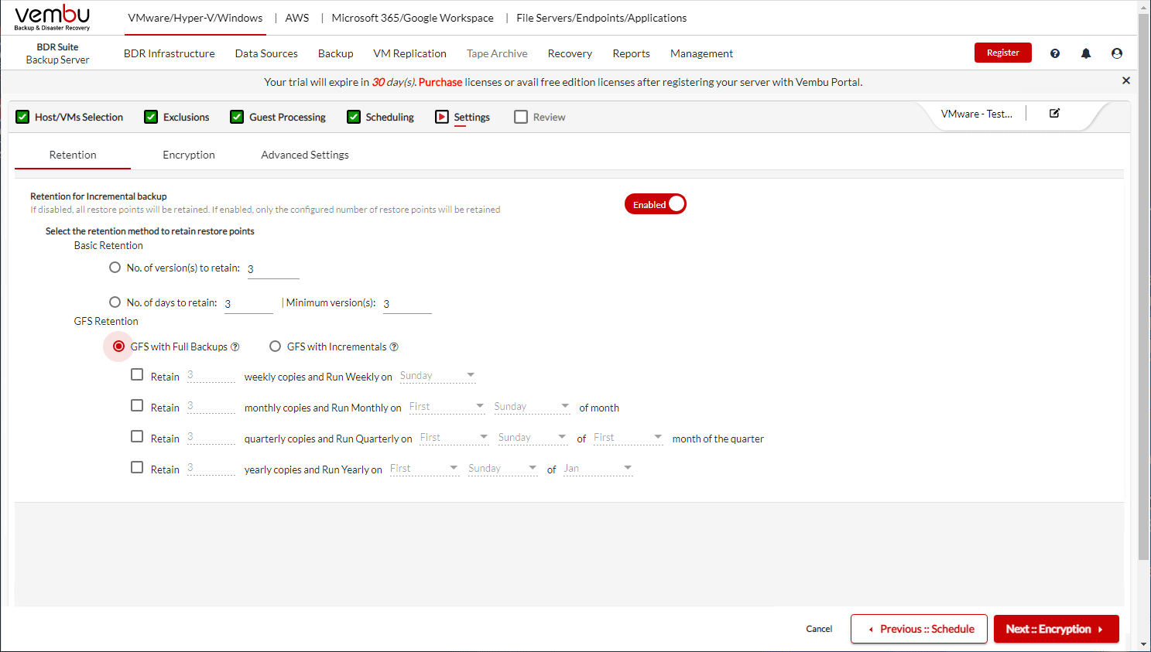The height and width of the screenshot is (652, 1151).
Task: Open the Tape Archive menu
Action: coord(497,53)
